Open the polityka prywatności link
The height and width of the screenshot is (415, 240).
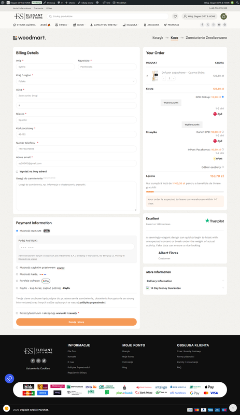tap(92, 302)
